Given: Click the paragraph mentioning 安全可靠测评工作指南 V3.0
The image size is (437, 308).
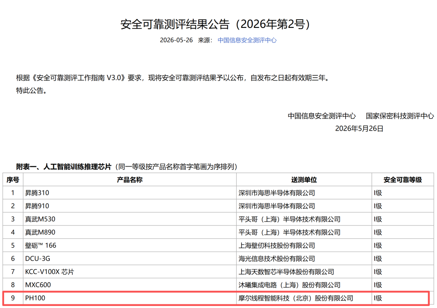Looking at the screenshot, I should (x=173, y=78).
